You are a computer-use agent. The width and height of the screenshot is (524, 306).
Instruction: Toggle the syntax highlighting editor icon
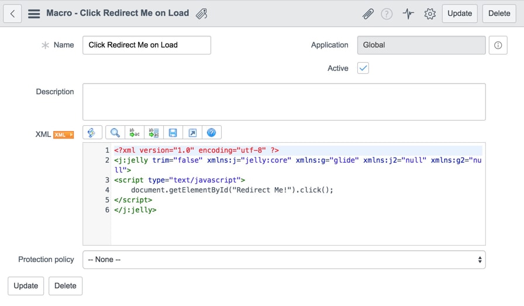(92, 132)
